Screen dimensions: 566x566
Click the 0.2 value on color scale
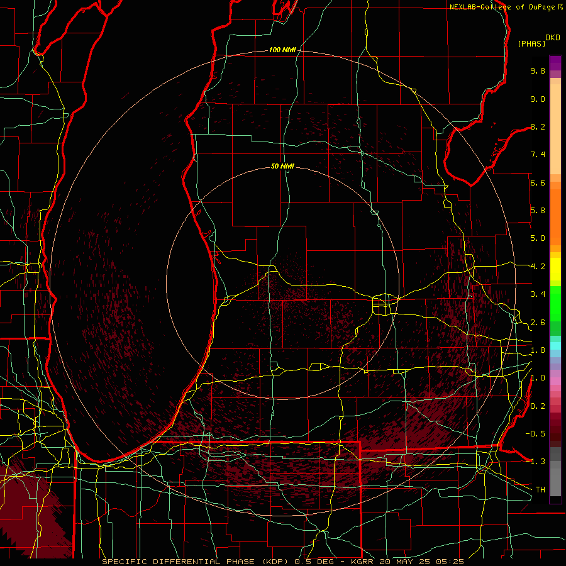click(x=538, y=406)
